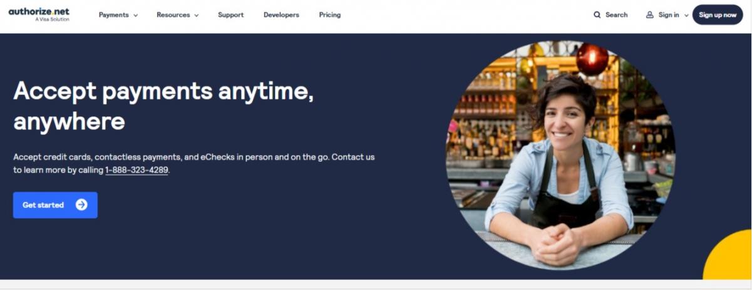Image resolution: width=752 pixels, height=290 pixels.
Task: Click the Accept payments anytime, anywhere headline
Action: click(x=163, y=106)
